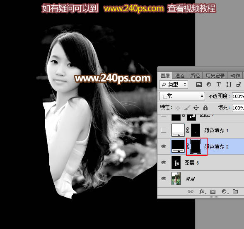The height and width of the screenshot is (229, 244).
Task: Switch to the 历史记录 tab
Action: point(215,76)
